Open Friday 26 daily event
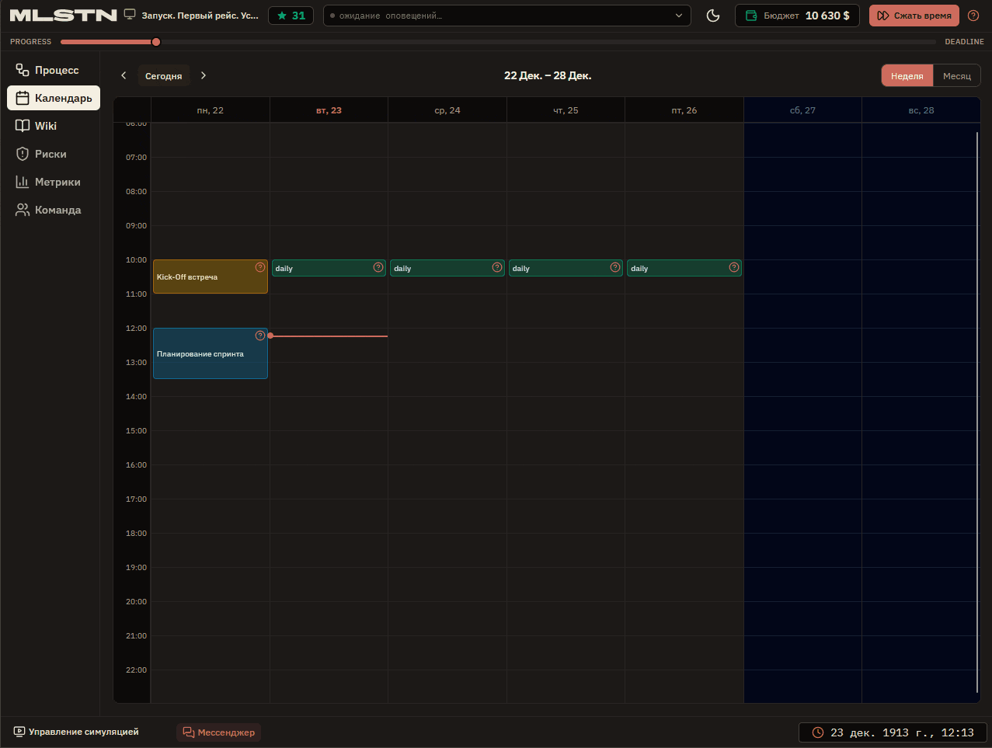This screenshot has width=992, height=748. tap(684, 268)
